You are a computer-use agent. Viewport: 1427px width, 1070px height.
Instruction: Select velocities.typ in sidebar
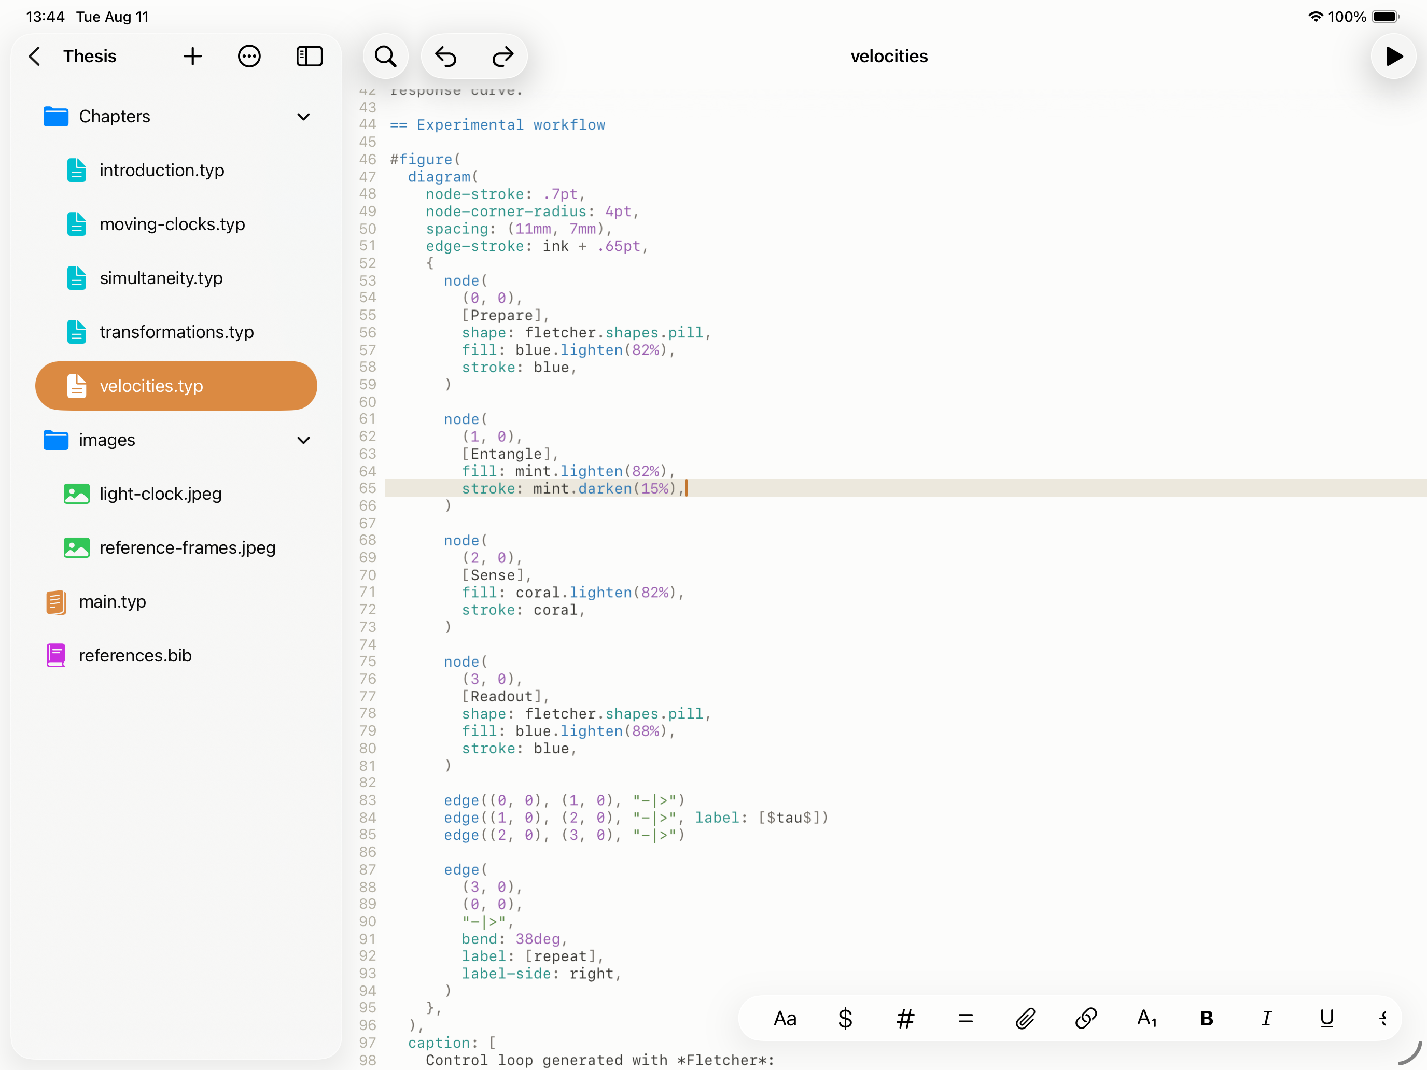[175, 386]
